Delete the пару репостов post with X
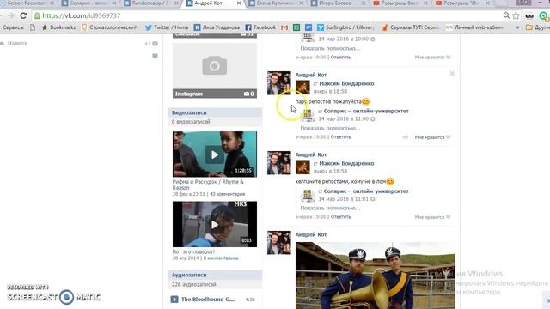This screenshot has width=550, height=309. [452, 73]
